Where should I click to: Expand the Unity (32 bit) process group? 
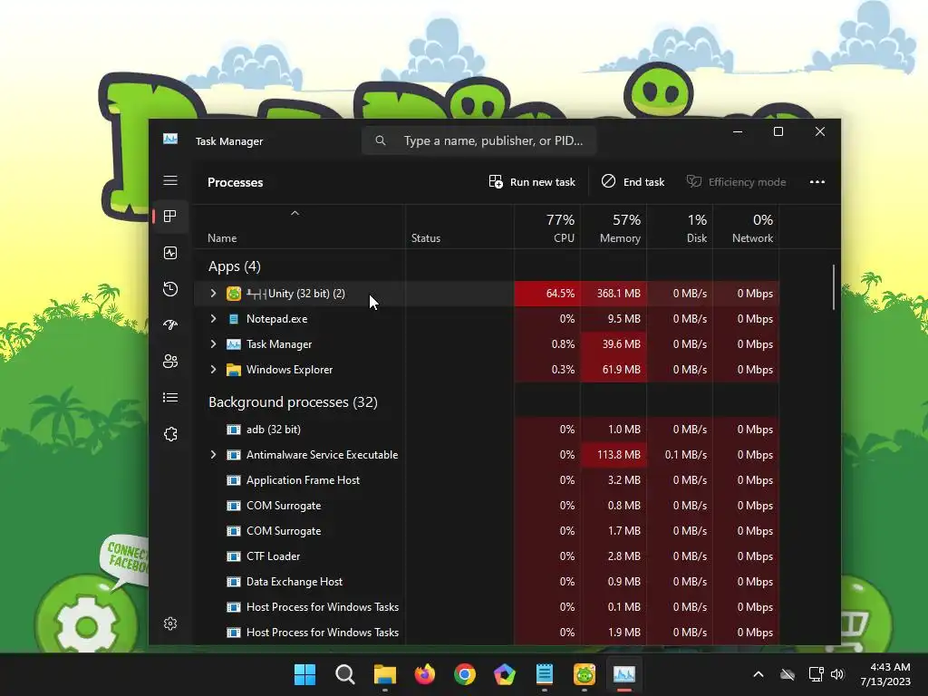pyautogui.click(x=214, y=294)
